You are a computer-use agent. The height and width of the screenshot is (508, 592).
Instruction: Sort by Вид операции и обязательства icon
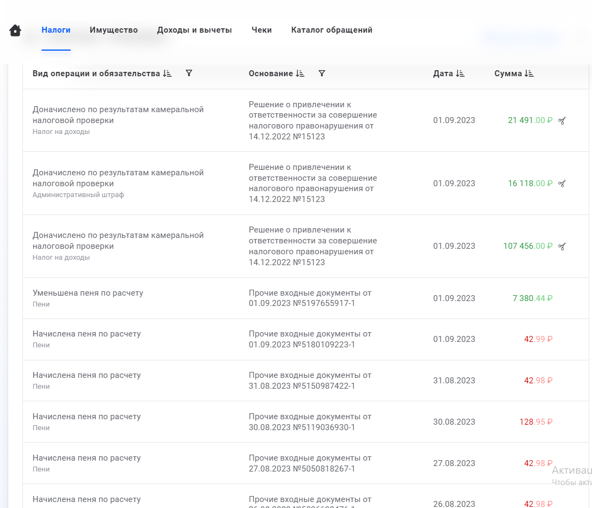[x=167, y=74]
